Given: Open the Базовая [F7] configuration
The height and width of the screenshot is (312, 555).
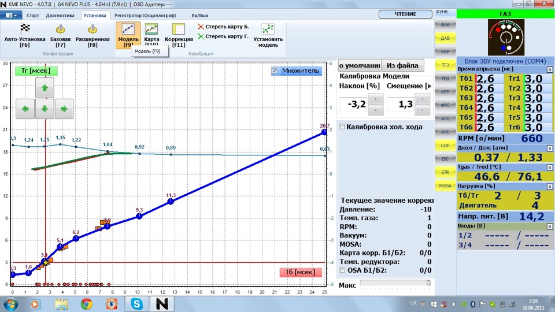Looking at the screenshot, I should tap(60, 29).
